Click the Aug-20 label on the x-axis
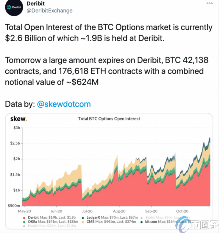 (x=119, y=211)
